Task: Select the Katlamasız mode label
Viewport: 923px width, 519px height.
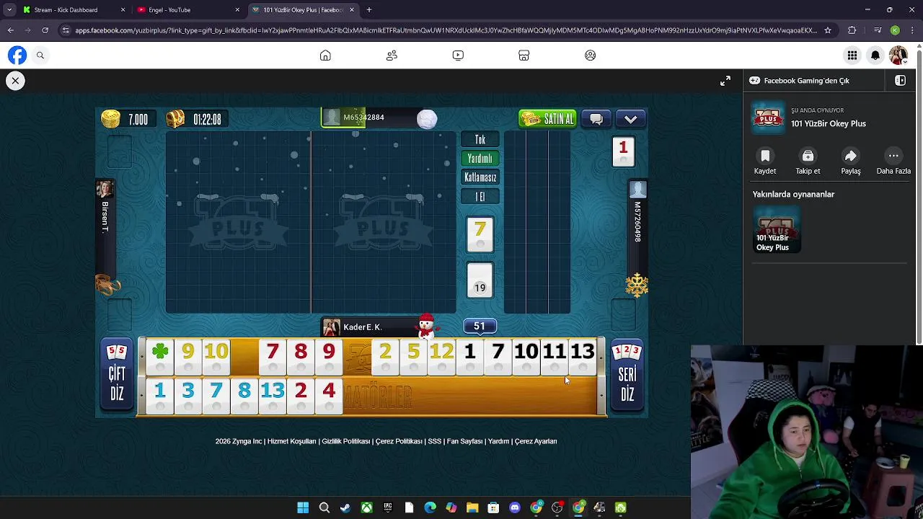Action: tap(480, 177)
